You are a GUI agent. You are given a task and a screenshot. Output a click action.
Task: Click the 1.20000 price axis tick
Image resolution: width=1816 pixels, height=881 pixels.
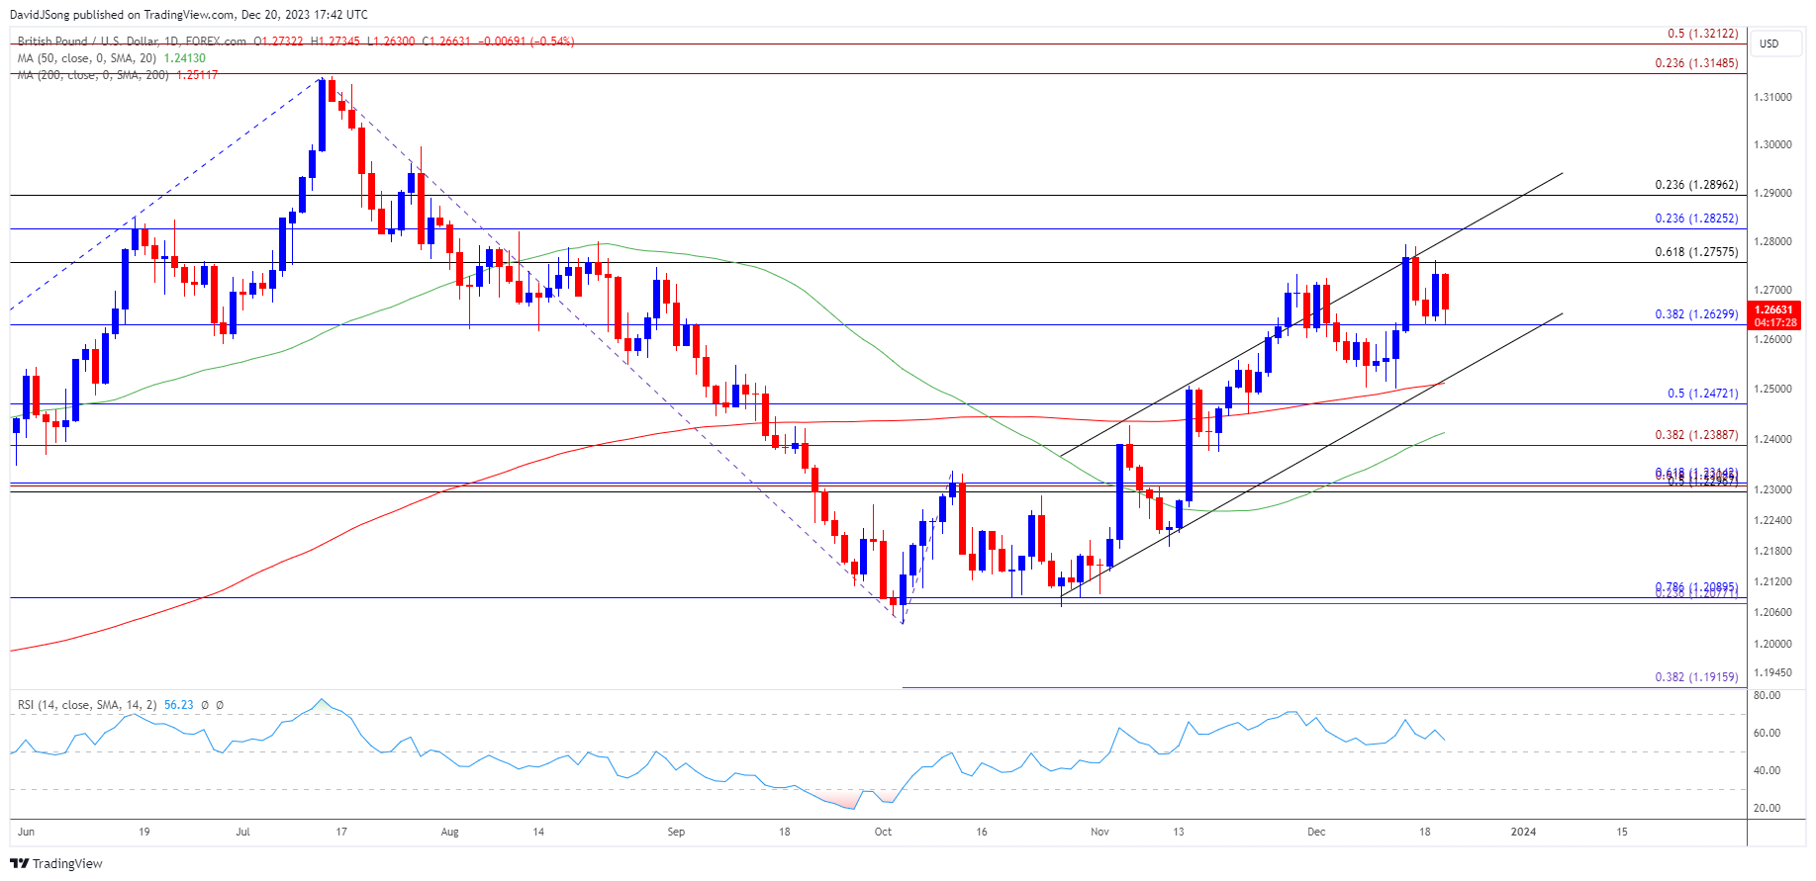coord(1772,644)
